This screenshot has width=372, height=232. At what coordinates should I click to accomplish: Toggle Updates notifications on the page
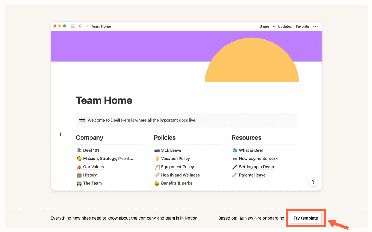[284, 26]
